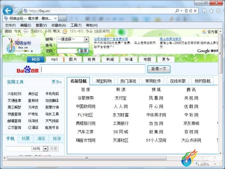Click the 网络坐标 0xy.cn site logo
Viewport: 225px width, 169px height.
coord(21,45)
